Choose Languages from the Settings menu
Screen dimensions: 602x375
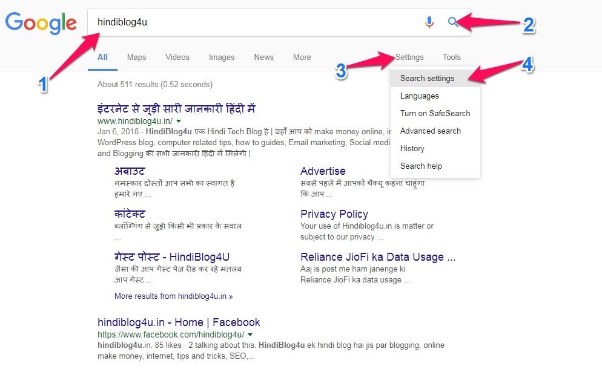pyautogui.click(x=419, y=96)
